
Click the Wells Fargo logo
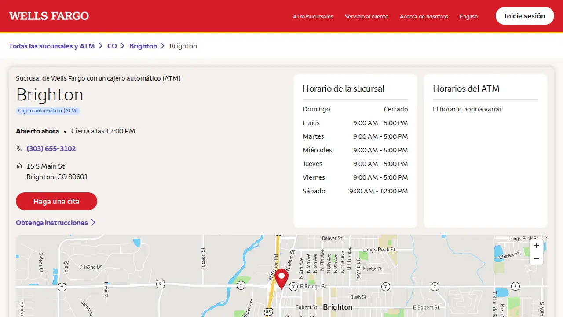pos(49,16)
